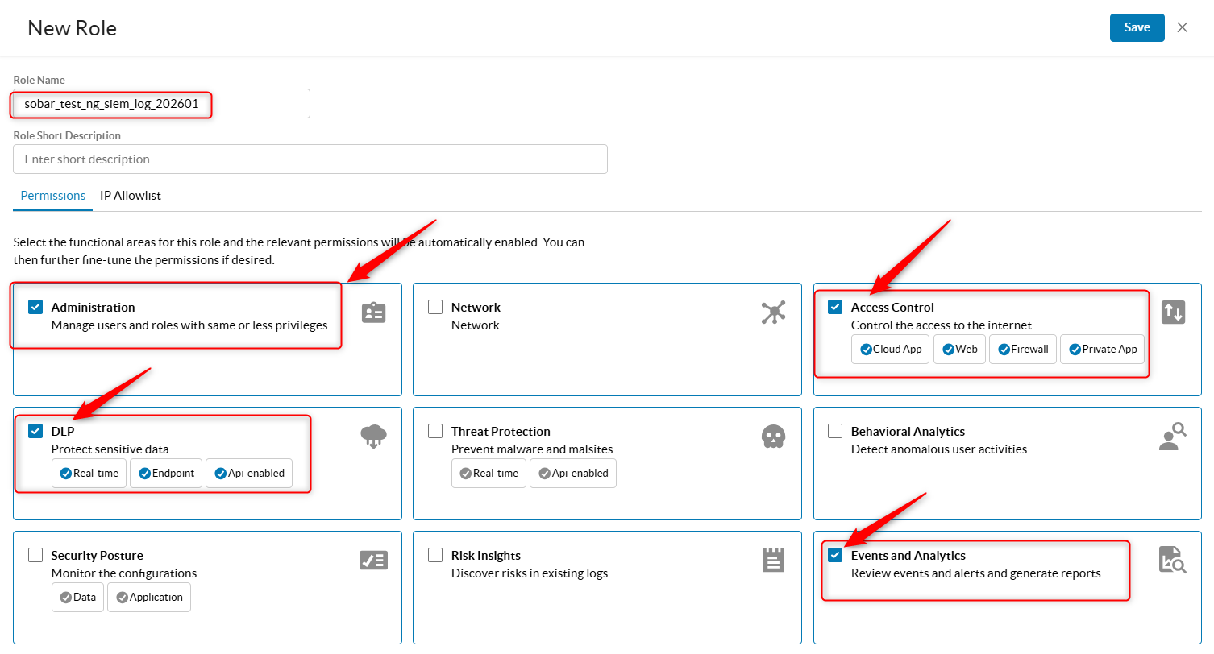Toggle the Firewall pill under Access Control

[x=1022, y=349]
